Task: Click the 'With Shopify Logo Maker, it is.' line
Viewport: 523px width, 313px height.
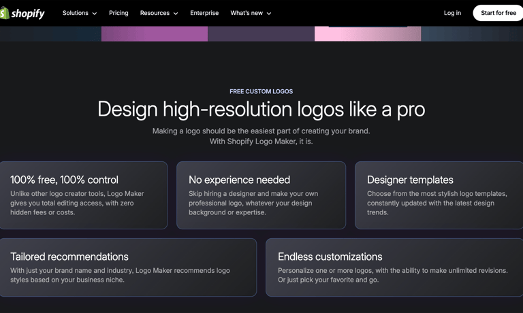Action: [261, 142]
